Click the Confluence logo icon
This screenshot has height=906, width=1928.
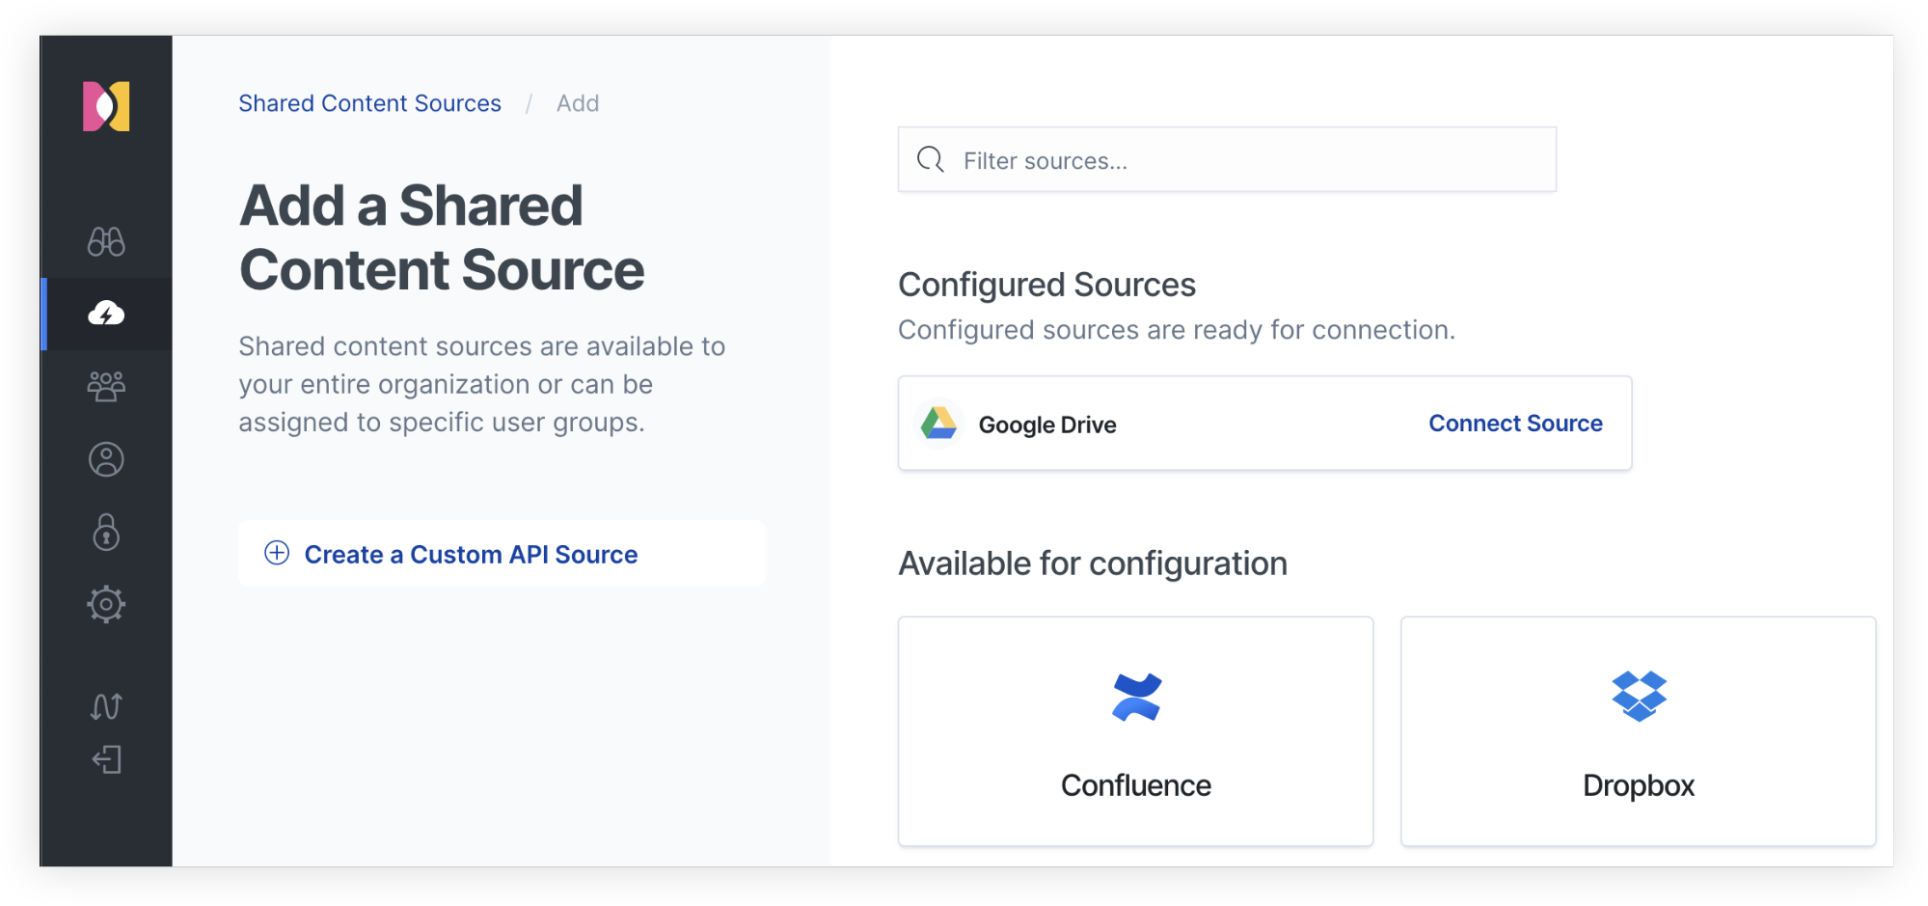click(1136, 697)
